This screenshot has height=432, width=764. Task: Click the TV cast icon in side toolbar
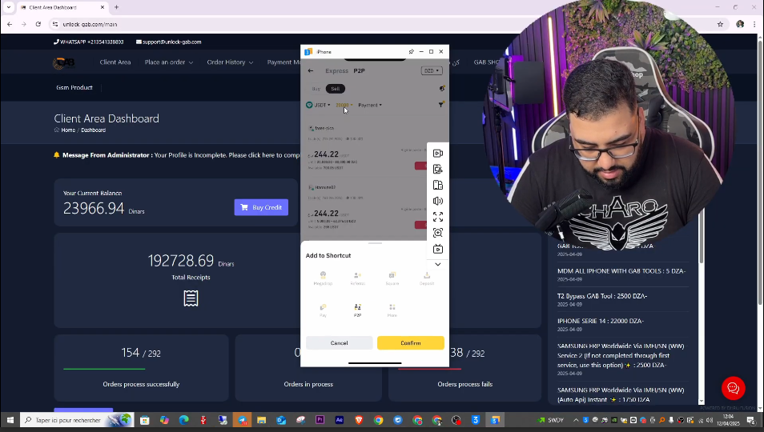click(x=437, y=249)
